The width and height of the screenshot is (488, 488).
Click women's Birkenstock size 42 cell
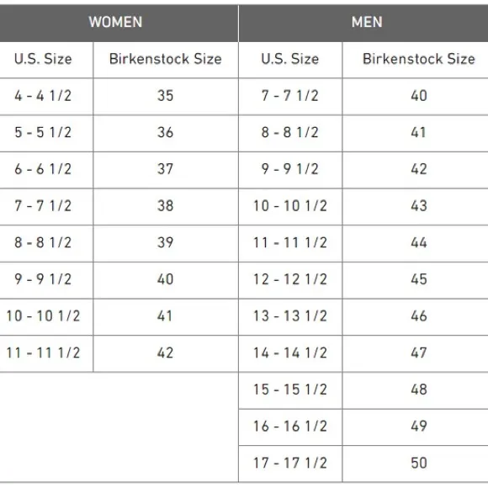click(x=166, y=353)
